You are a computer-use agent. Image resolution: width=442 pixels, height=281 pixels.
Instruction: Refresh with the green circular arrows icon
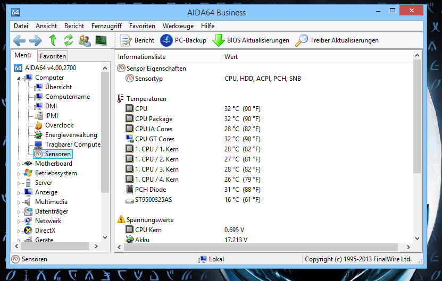pyautogui.click(x=69, y=40)
